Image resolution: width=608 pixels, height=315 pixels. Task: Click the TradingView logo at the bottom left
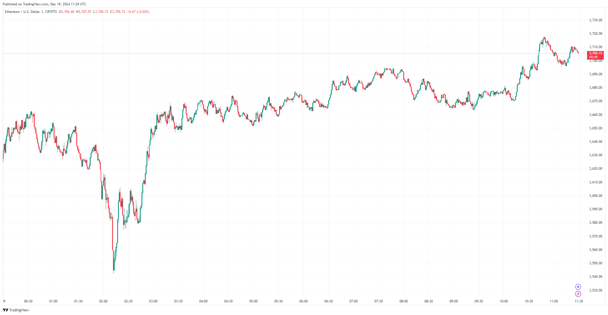(16, 310)
